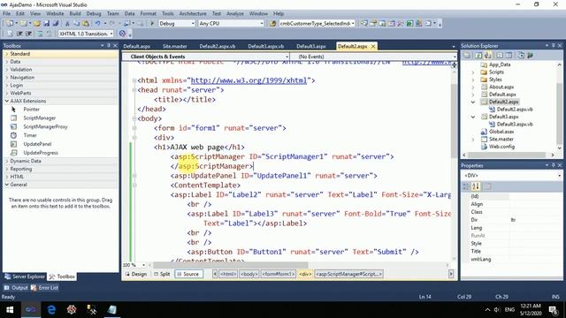Viewport: 566px width, 318px height.
Task: Open Debug configuration dropdown
Action: tap(192, 24)
